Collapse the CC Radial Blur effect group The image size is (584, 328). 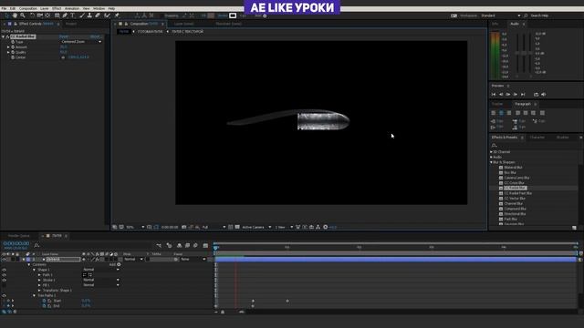pos(4,36)
